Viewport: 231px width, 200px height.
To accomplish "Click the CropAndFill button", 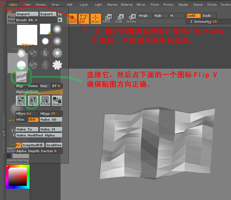I will [33, 145].
